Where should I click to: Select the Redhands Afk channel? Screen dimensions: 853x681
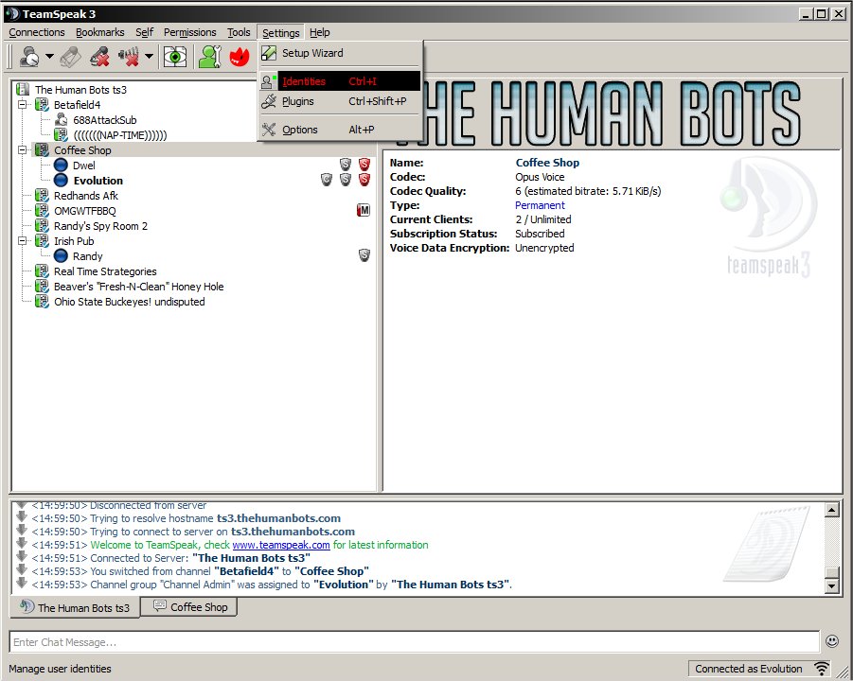[86, 196]
